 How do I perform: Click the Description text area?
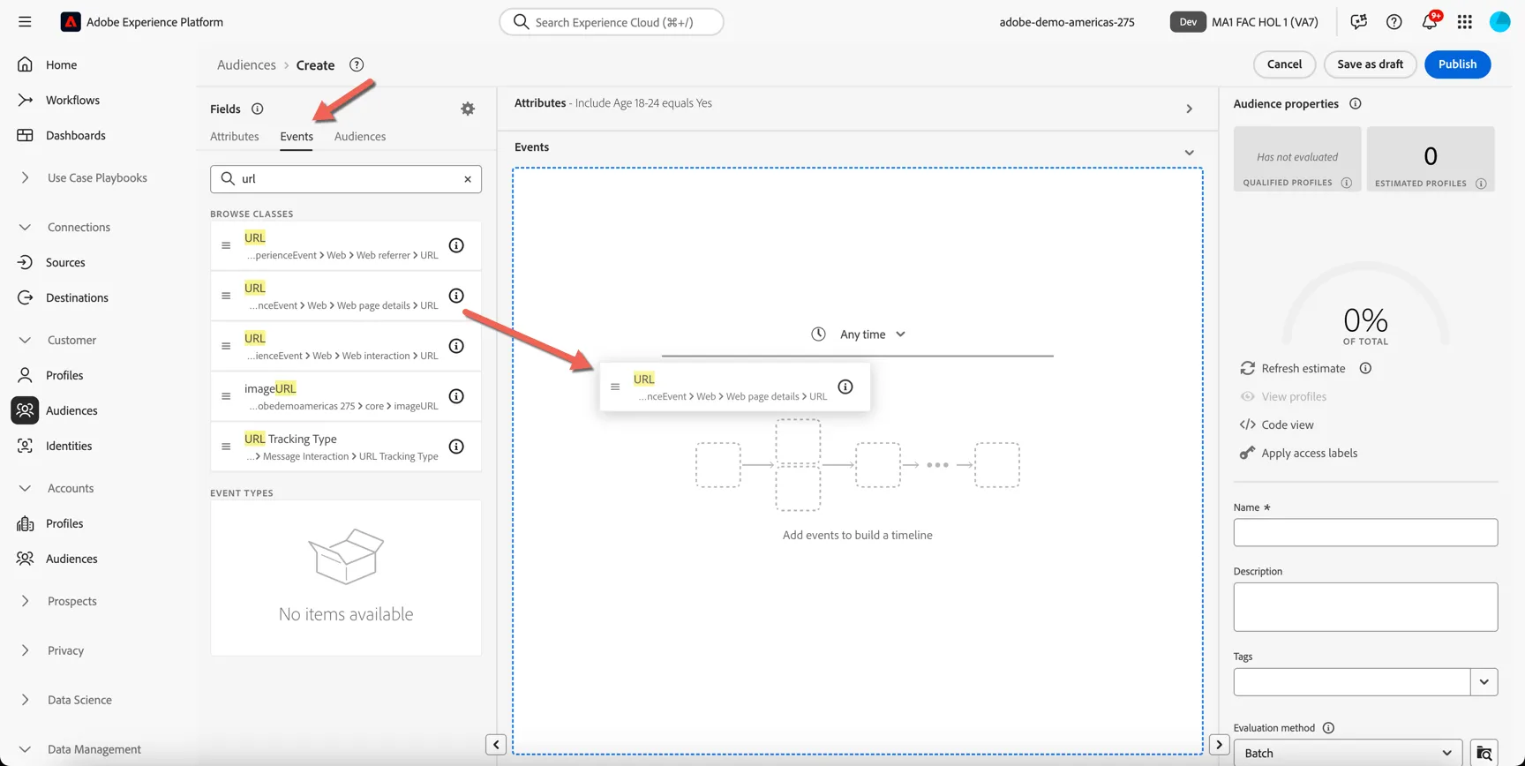pyautogui.click(x=1365, y=606)
